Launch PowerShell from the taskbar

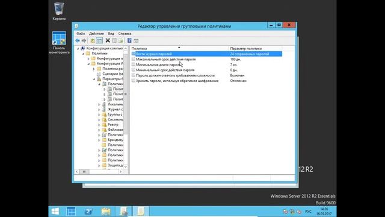(88, 212)
